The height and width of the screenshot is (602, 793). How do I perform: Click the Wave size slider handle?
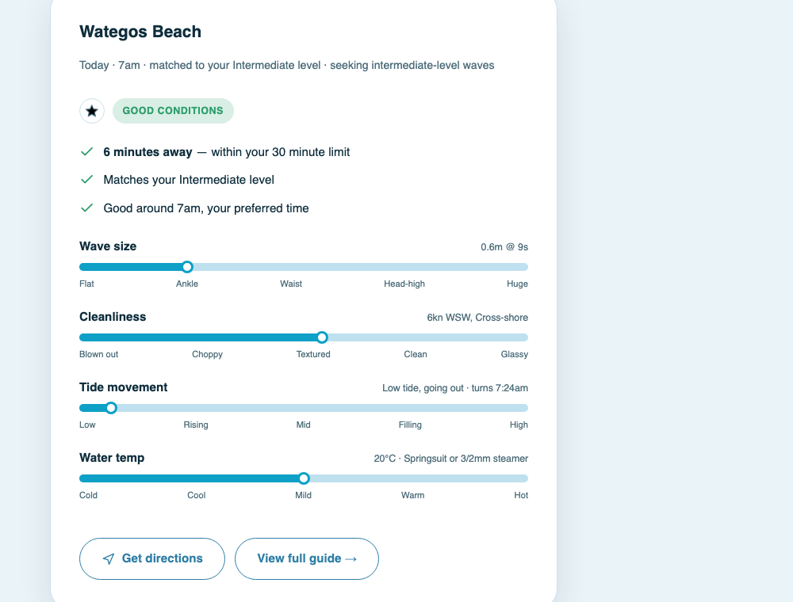[187, 267]
